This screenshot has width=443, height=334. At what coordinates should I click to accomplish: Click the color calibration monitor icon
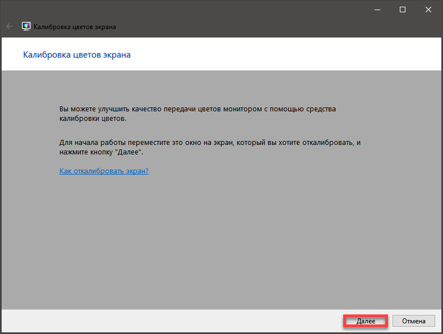pyautogui.click(x=26, y=27)
